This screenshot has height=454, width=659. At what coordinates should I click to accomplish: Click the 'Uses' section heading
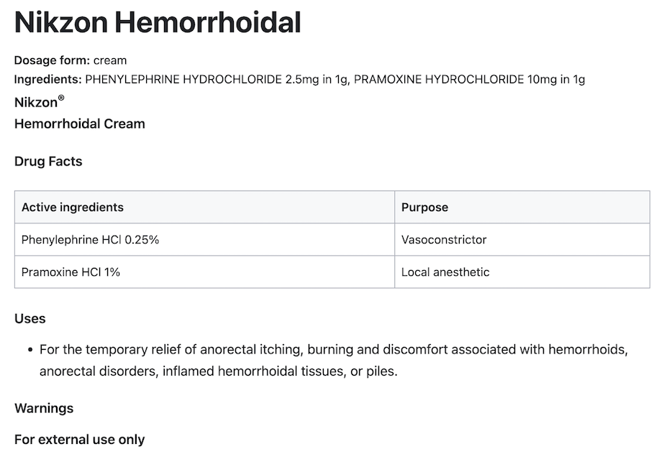pyautogui.click(x=30, y=318)
